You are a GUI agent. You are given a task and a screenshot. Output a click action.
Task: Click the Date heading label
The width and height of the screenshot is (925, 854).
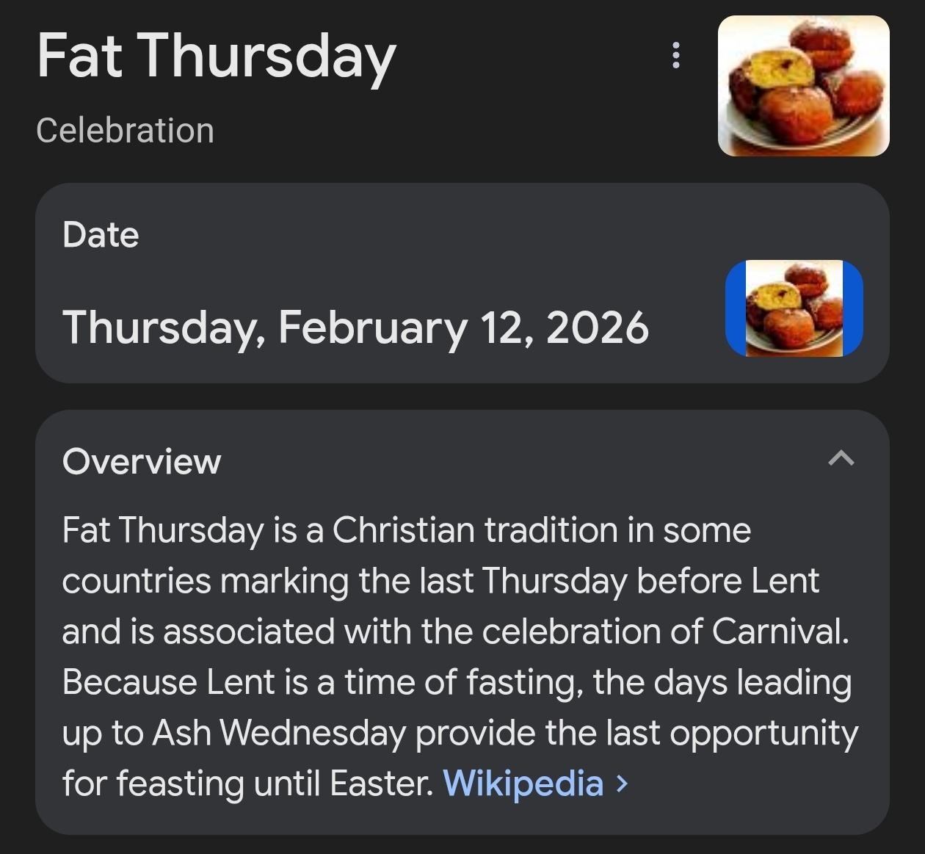(101, 235)
